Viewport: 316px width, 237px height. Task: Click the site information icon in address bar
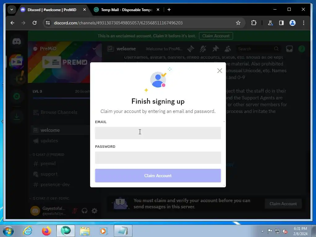[x=48, y=23]
